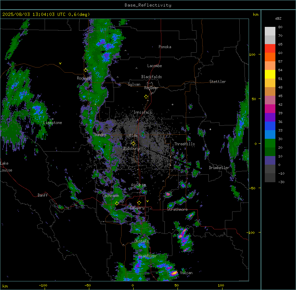
Task: Click the yellow diamond marker south of RedDeer
Action: point(146,97)
